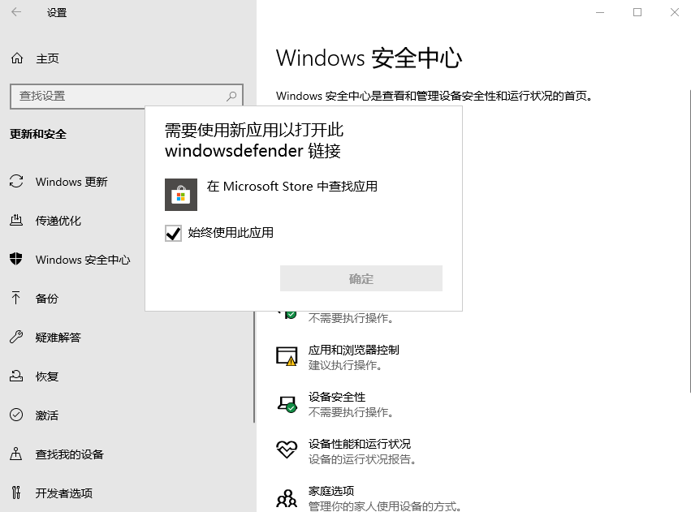Click text 建议执行操作。
This screenshot has width=691, height=512.
[x=345, y=365]
